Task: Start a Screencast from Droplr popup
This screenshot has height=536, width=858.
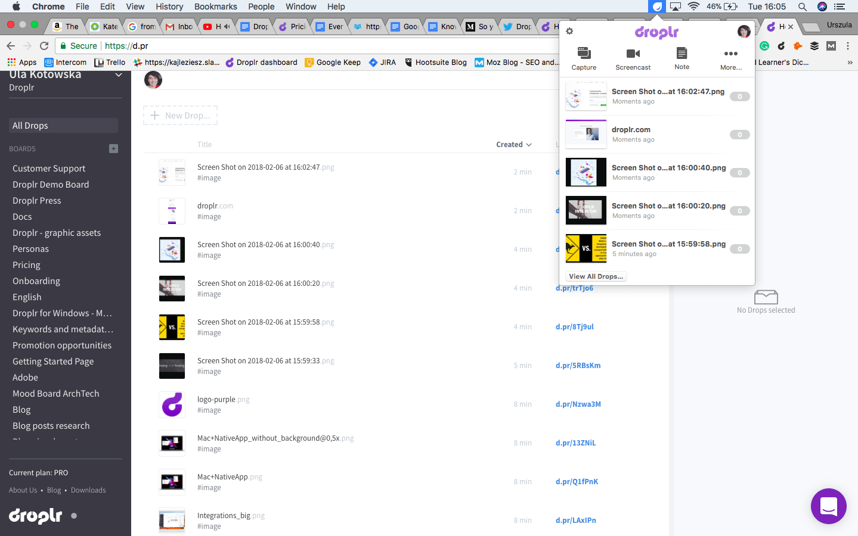Action: pos(633,59)
